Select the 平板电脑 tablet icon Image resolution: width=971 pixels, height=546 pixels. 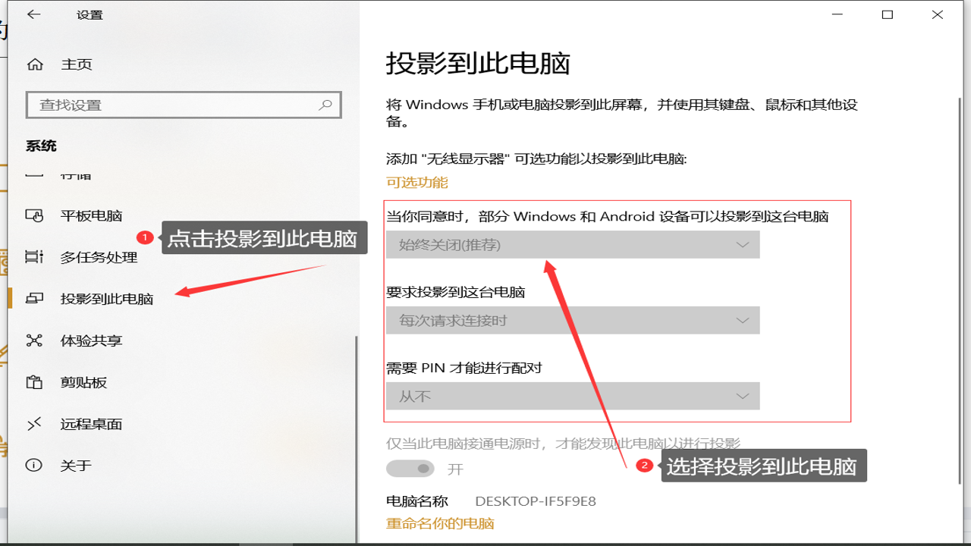click(35, 215)
